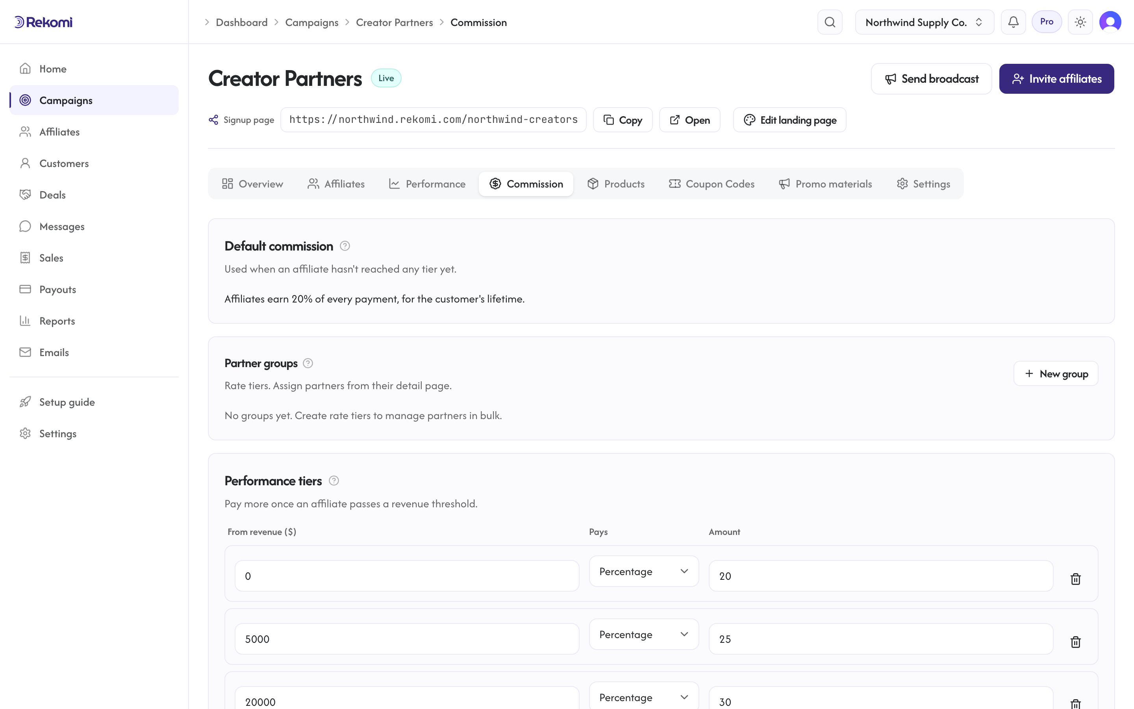Click the Emails envelope icon in sidebar
The image size is (1134, 709).
(25, 352)
